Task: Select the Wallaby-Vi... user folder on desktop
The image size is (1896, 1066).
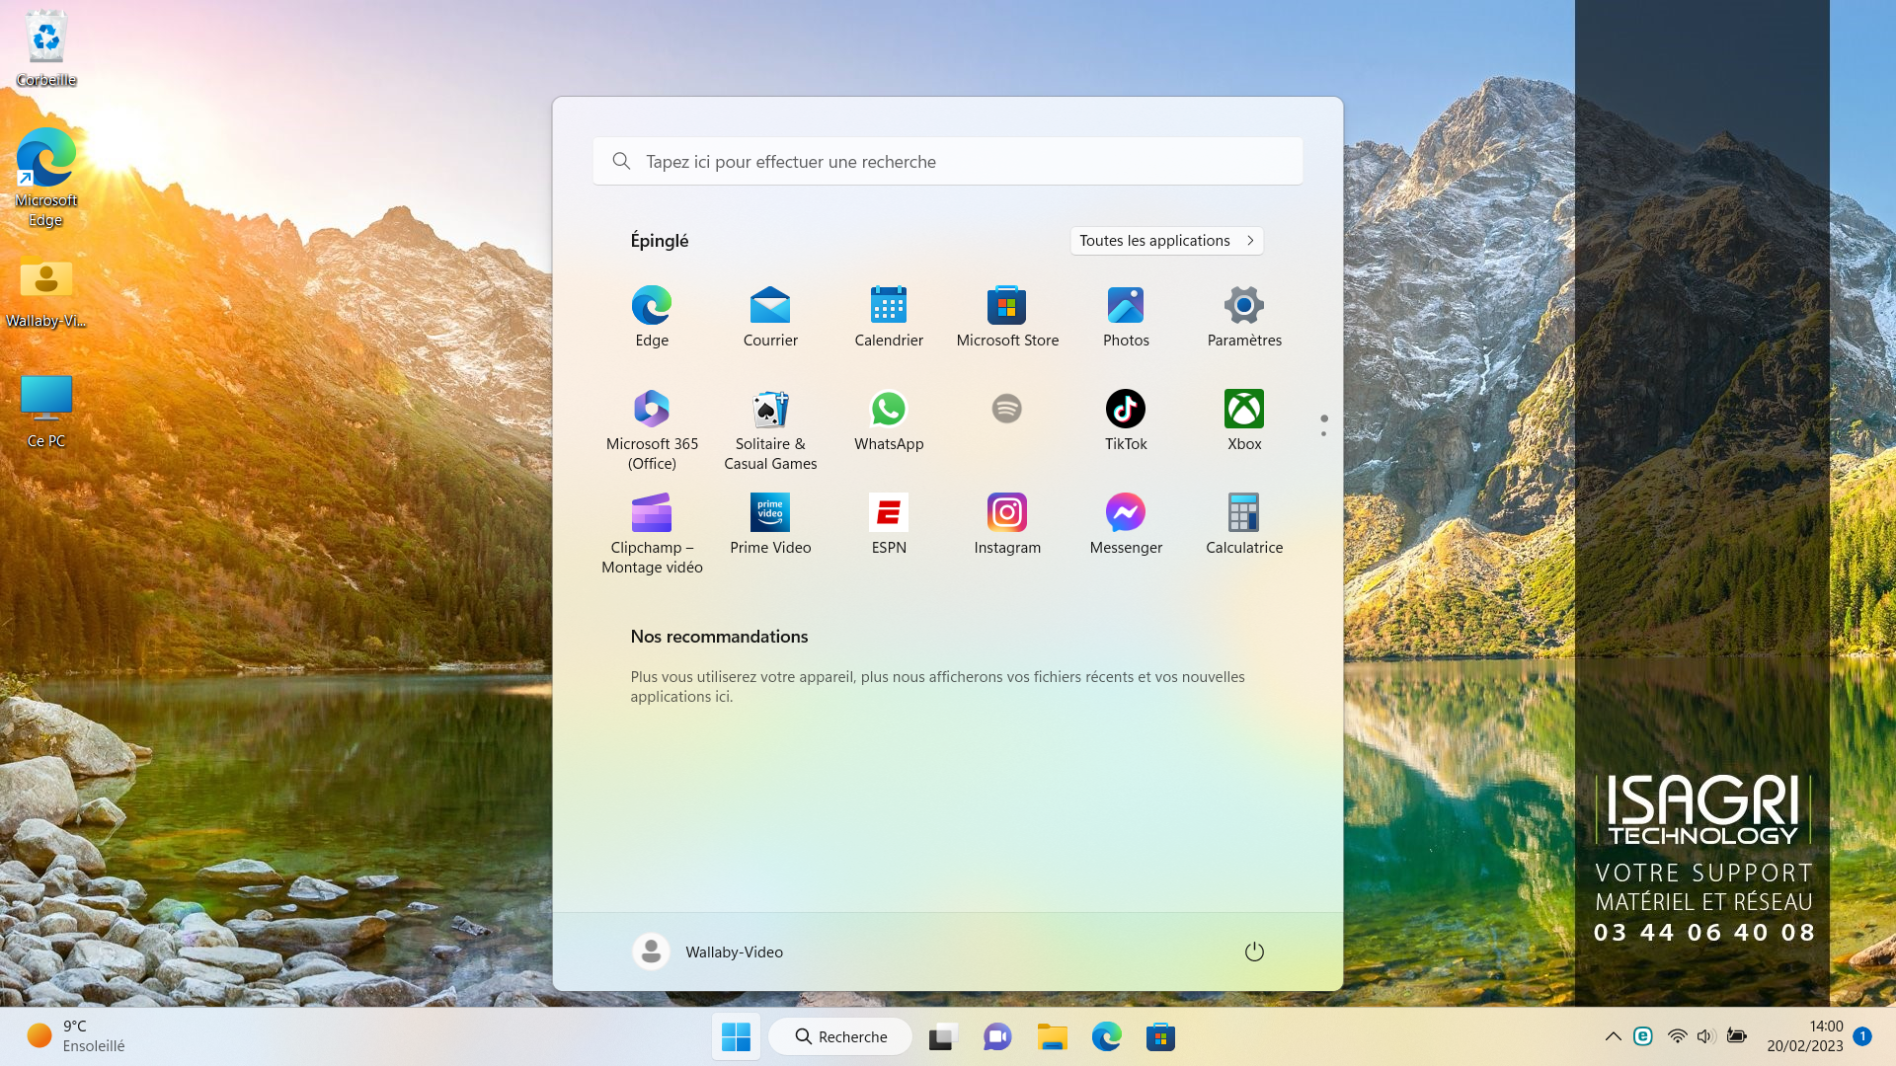Action: [45, 292]
